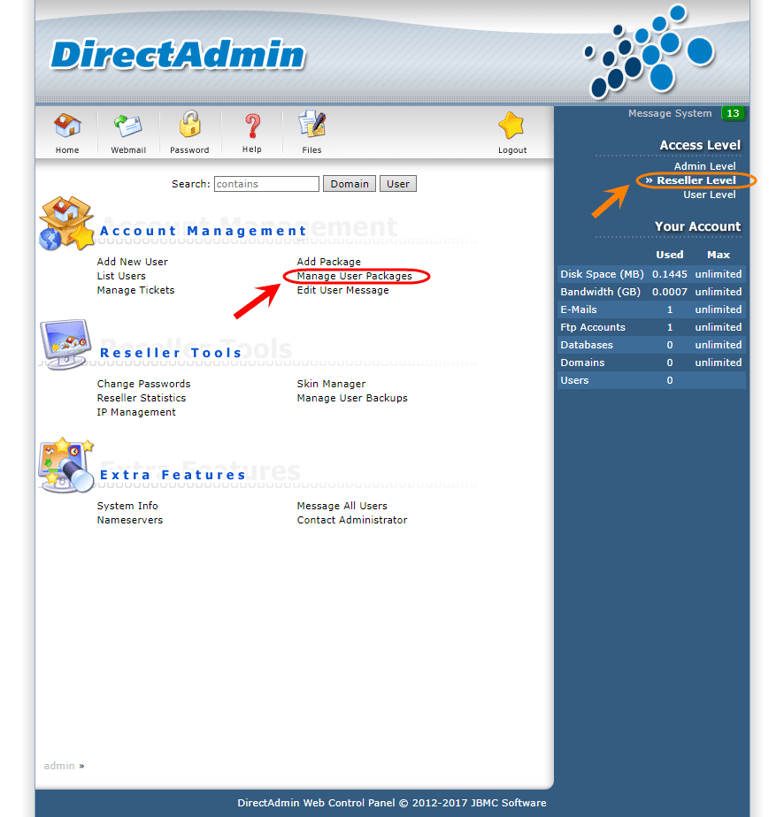Click the Extra Features section icon

pyautogui.click(x=66, y=465)
